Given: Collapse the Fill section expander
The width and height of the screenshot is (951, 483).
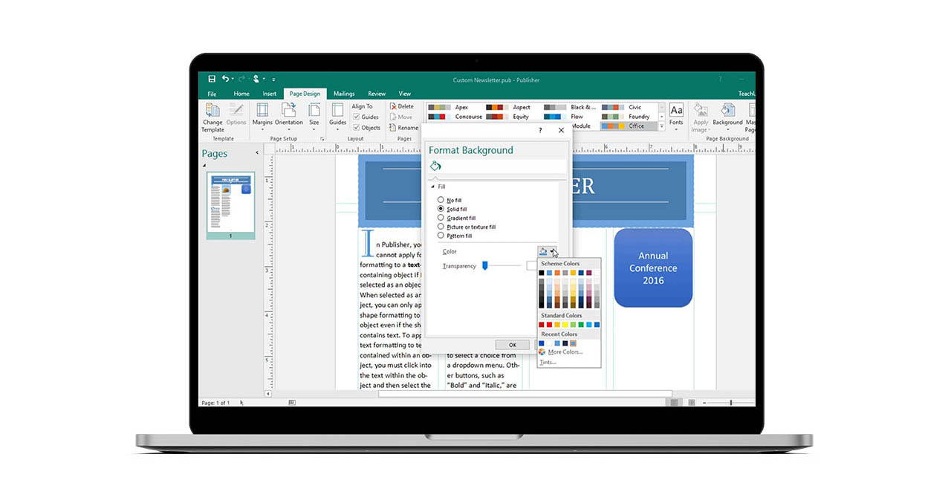Looking at the screenshot, I should click(432, 187).
